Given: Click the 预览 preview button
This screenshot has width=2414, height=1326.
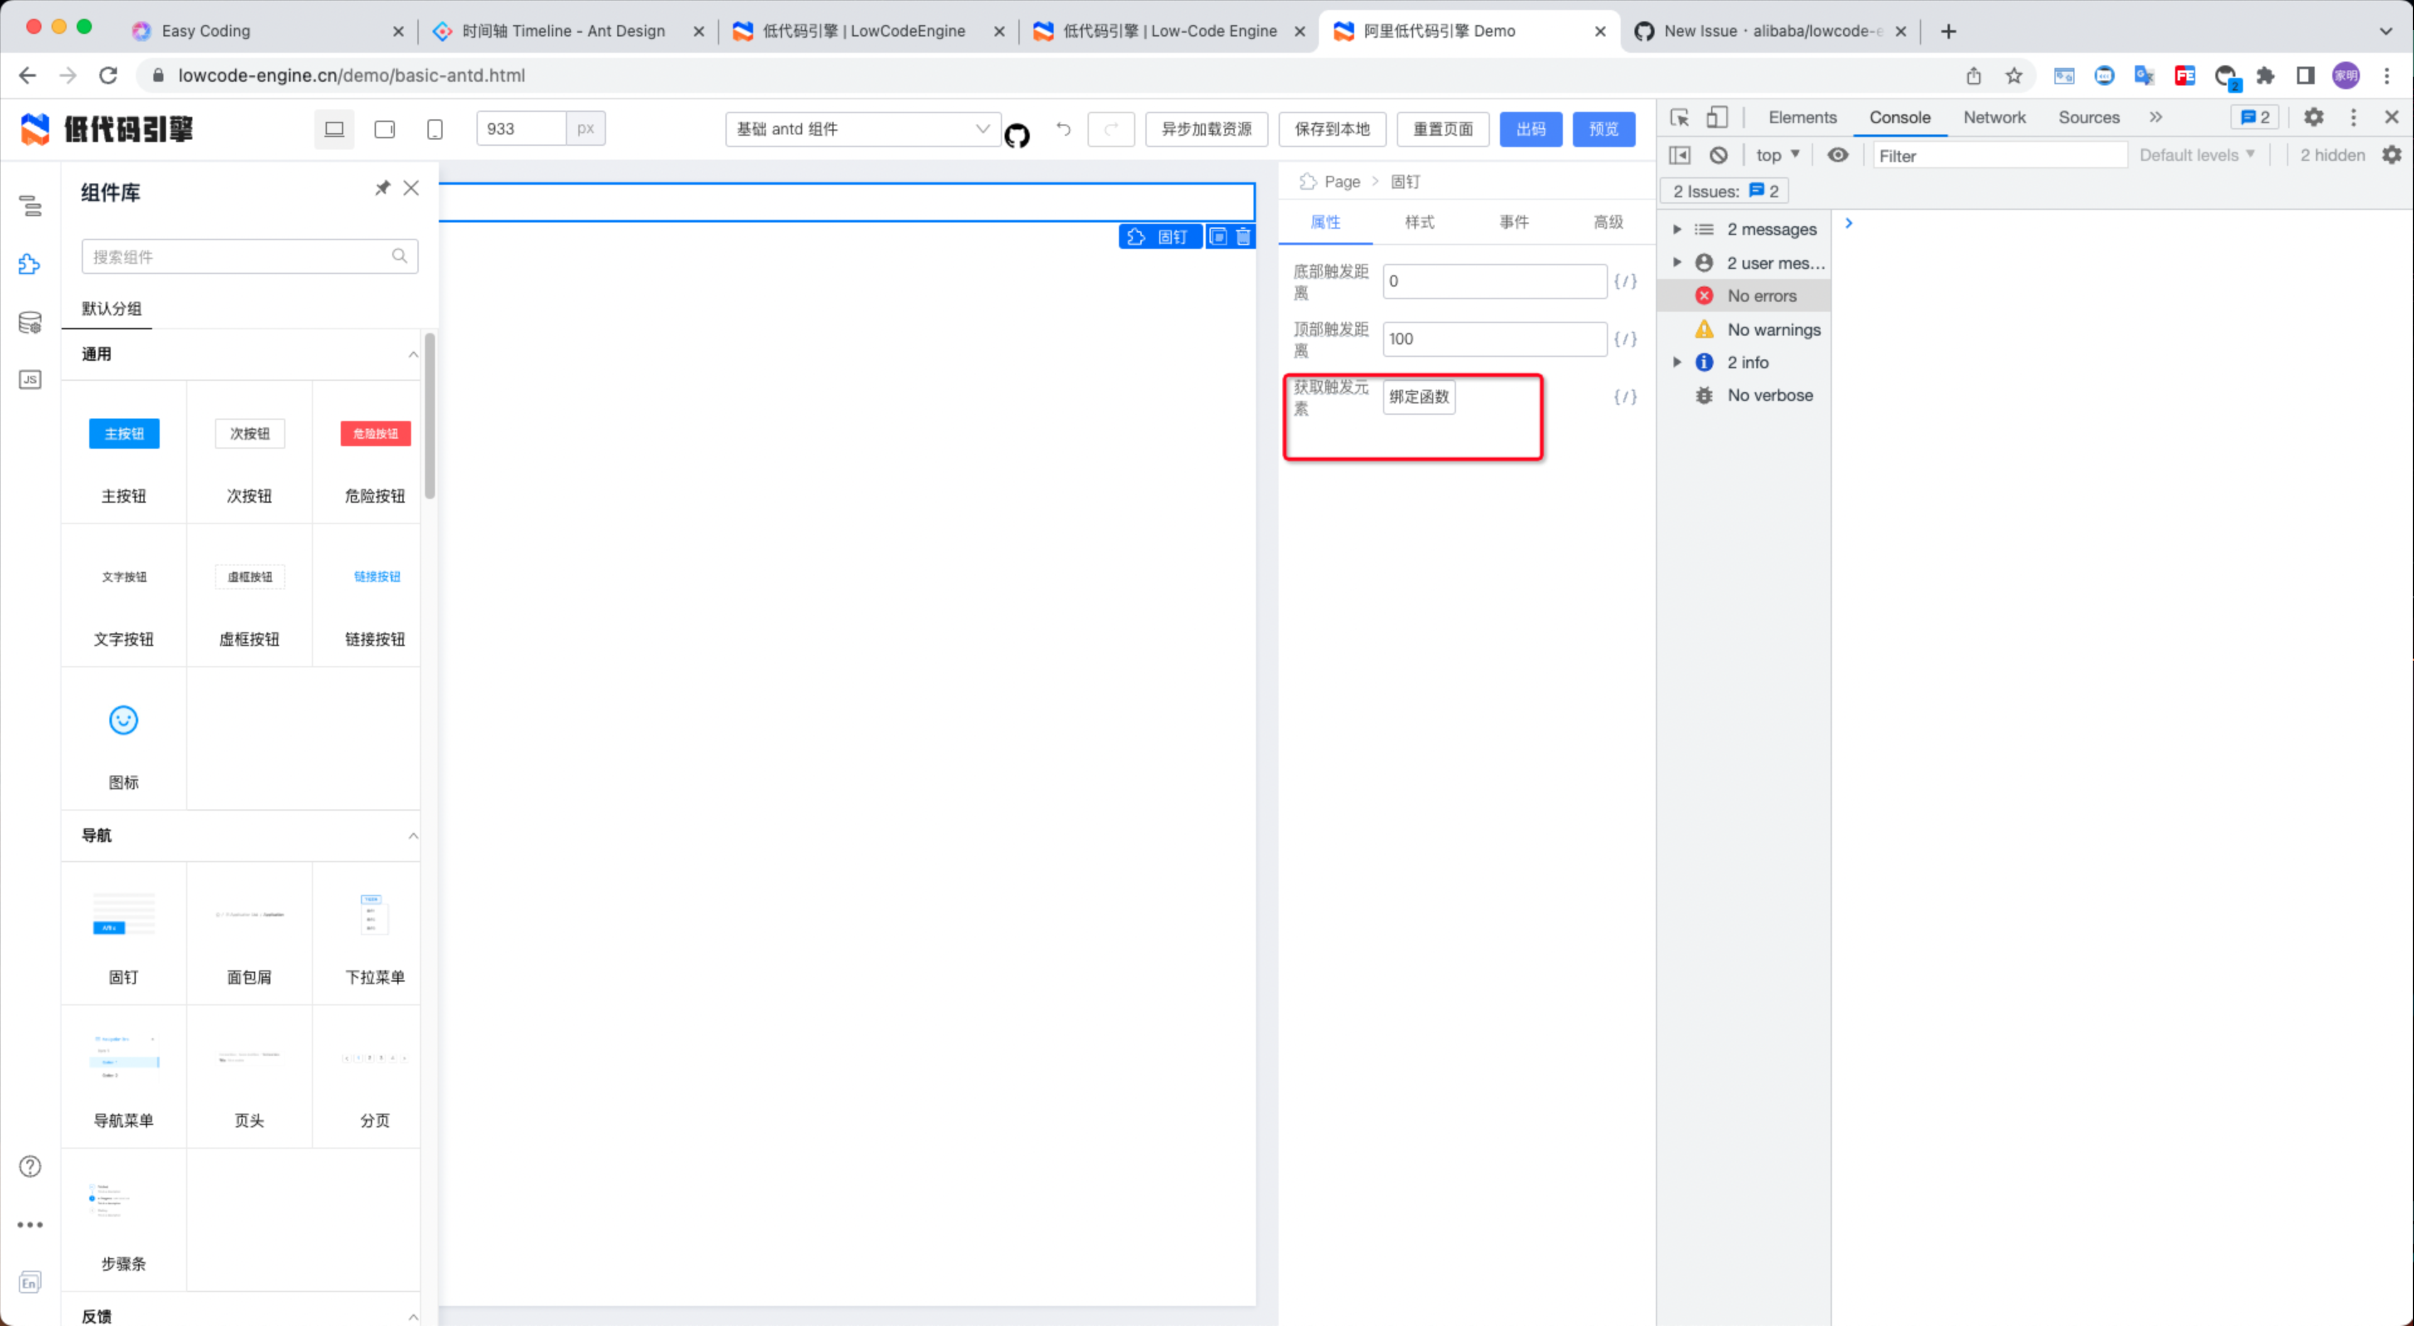Looking at the screenshot, I should click(1604, 129).
